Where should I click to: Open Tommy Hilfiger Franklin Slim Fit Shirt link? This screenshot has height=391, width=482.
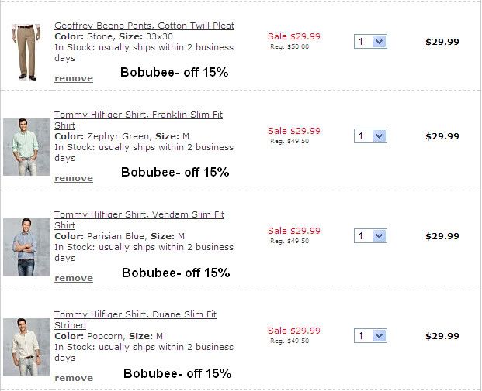[x=138, y=115]
